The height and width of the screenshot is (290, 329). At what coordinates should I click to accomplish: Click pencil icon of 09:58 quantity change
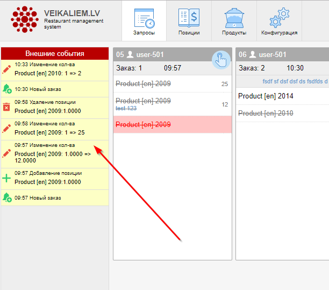click(6, 129)
